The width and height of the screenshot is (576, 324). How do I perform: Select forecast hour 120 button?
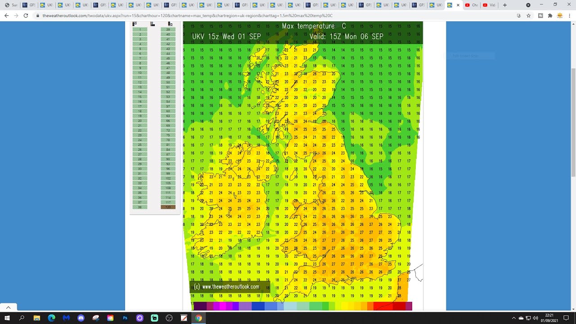point(168,207)
